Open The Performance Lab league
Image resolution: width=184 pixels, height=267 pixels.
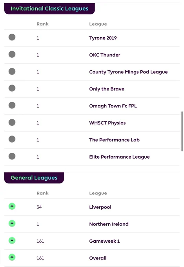[115, 140]
